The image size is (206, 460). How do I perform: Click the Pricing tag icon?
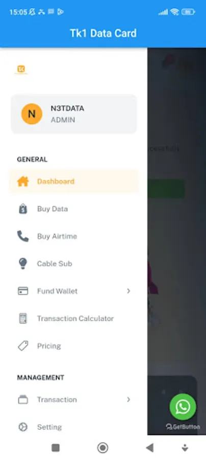[23, 346]
